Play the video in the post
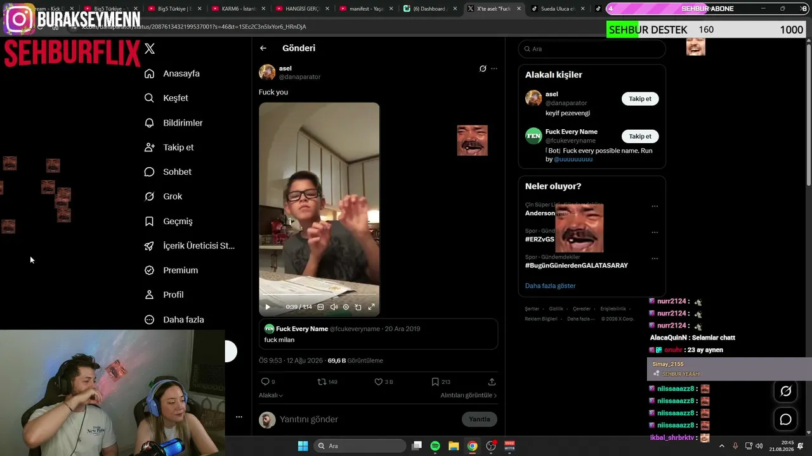 [268, 307]
